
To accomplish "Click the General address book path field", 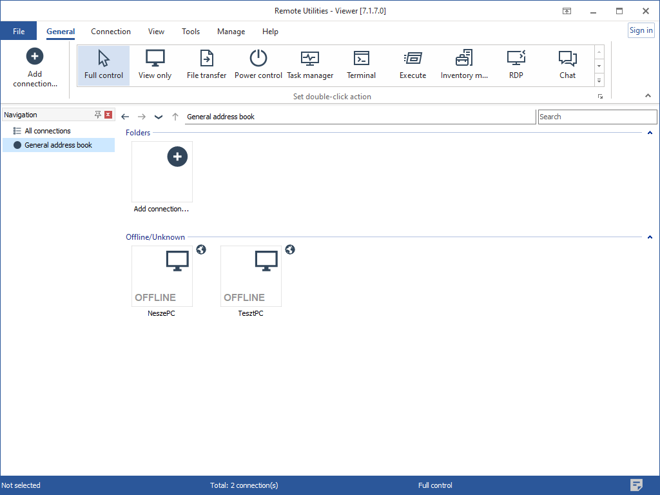I will [360, 117].
